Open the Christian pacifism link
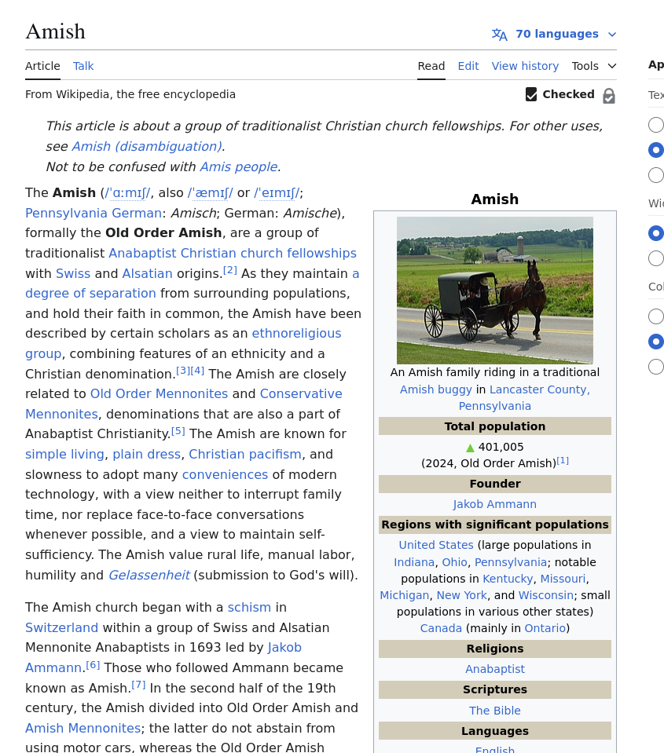Image resolution: width=664 pixels, height=753 pixels. [245, 455]
